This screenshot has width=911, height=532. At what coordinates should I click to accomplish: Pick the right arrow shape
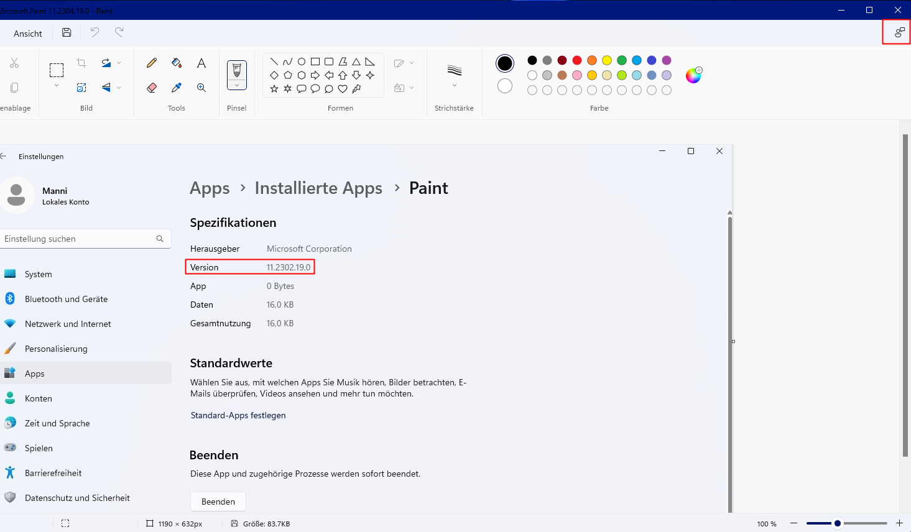point(315,75)
